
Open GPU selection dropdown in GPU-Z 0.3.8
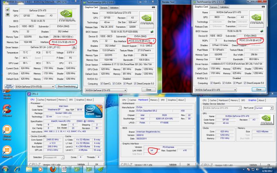[x=216, y=90]
